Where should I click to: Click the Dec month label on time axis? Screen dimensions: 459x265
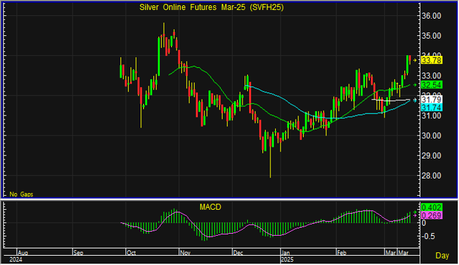(x=238, y=253)
